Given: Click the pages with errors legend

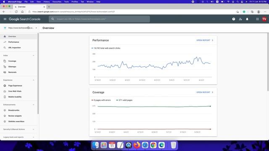Looking at the screenshot, I should pos(101,100).
